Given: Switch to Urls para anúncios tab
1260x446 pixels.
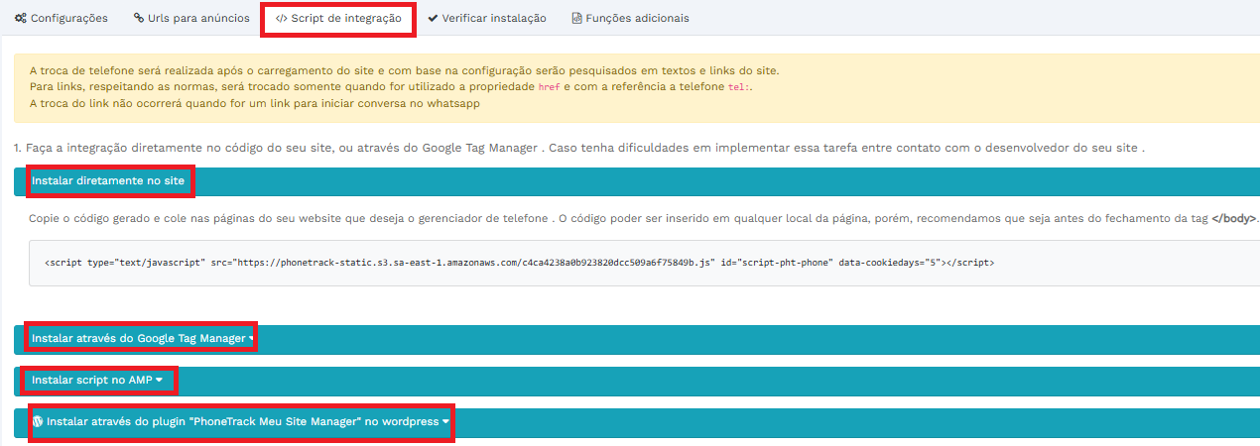Looking at the screenshot, I should (191, 18).
